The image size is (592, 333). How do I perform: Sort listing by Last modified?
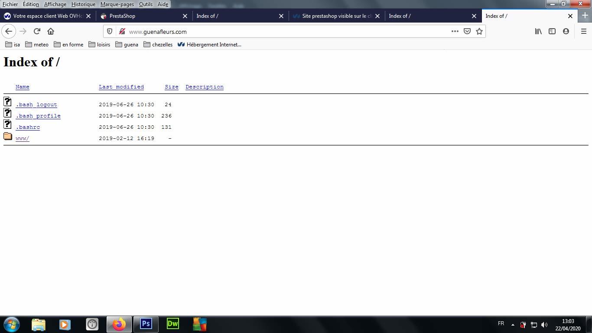[121, 87]
